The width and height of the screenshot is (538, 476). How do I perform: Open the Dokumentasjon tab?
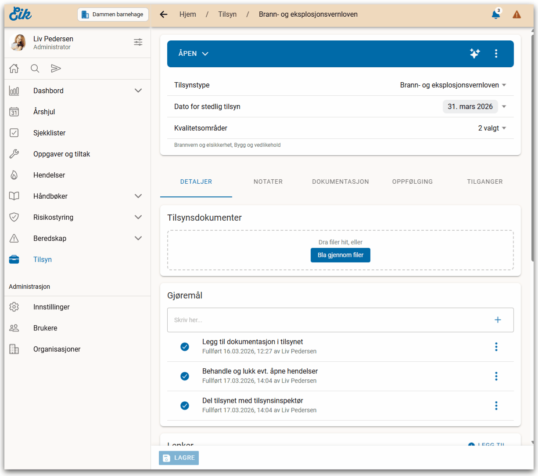coord(340,182)
